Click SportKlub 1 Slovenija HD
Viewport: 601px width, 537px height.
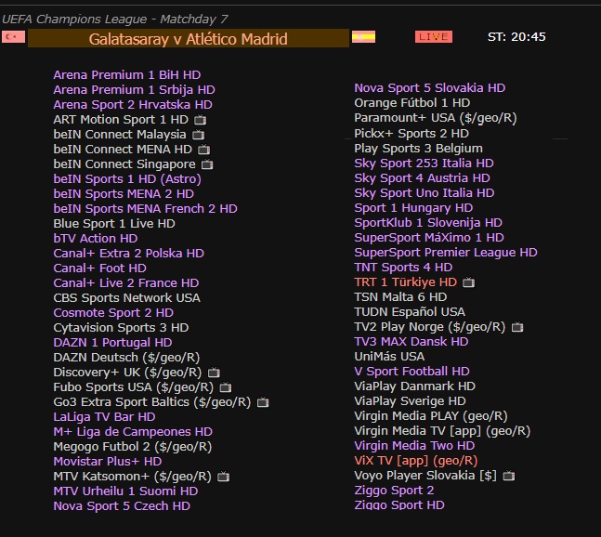(x=428, y=223)
